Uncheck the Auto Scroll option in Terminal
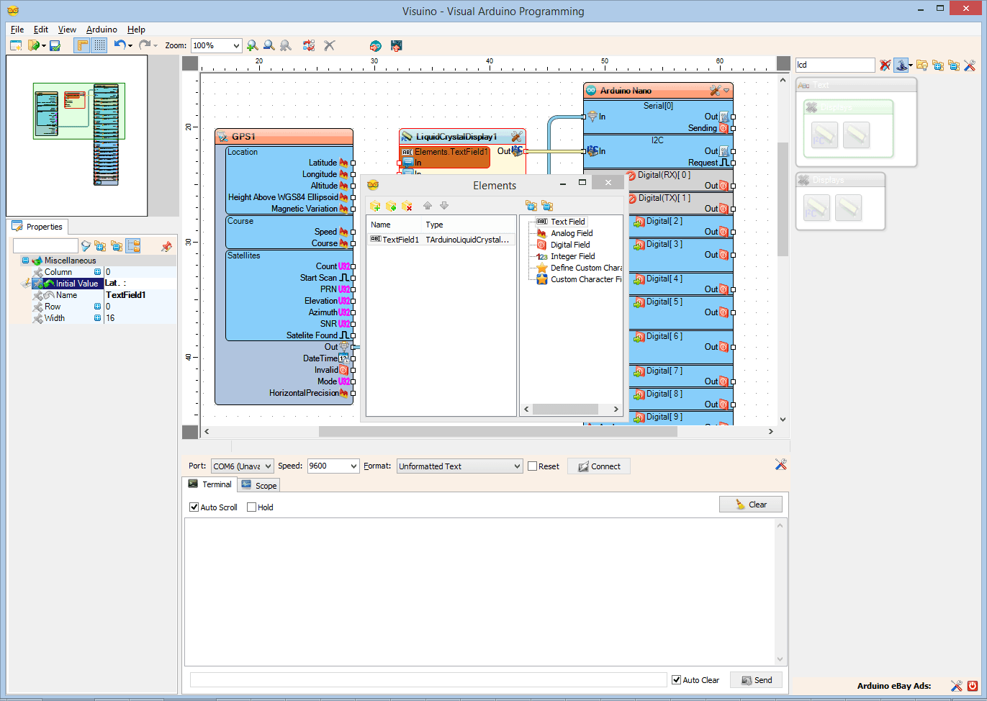Screen dimensions: 987x701 tap(194, 507)
